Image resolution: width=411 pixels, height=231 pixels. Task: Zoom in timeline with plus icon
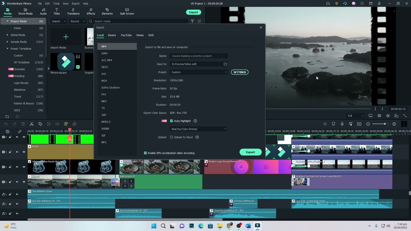pos(394,124)
